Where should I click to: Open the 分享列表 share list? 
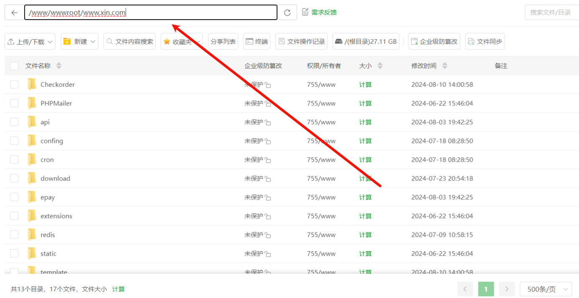(x=223, y=41)
